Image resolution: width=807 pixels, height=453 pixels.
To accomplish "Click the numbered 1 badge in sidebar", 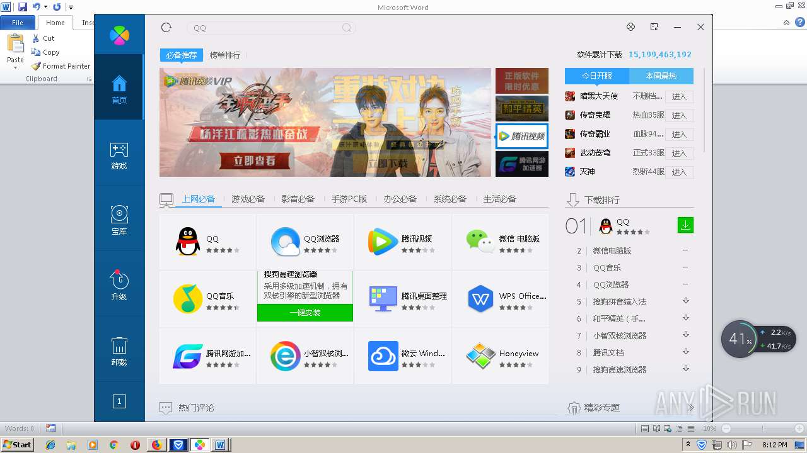I will coord(119,401).
